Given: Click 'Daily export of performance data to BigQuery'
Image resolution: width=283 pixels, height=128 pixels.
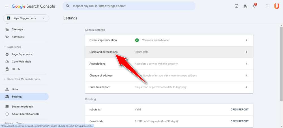Looking at the screenshot, I should 160,87.
